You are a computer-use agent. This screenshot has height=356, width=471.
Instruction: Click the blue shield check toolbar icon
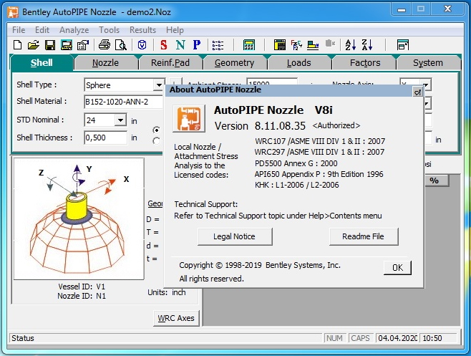pyautogui.click(x=142, y=45)
